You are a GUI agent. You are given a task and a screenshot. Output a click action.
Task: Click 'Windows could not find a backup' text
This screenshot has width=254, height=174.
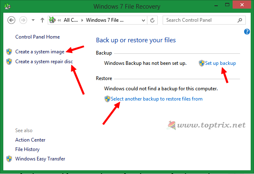[x=161, y=89]
